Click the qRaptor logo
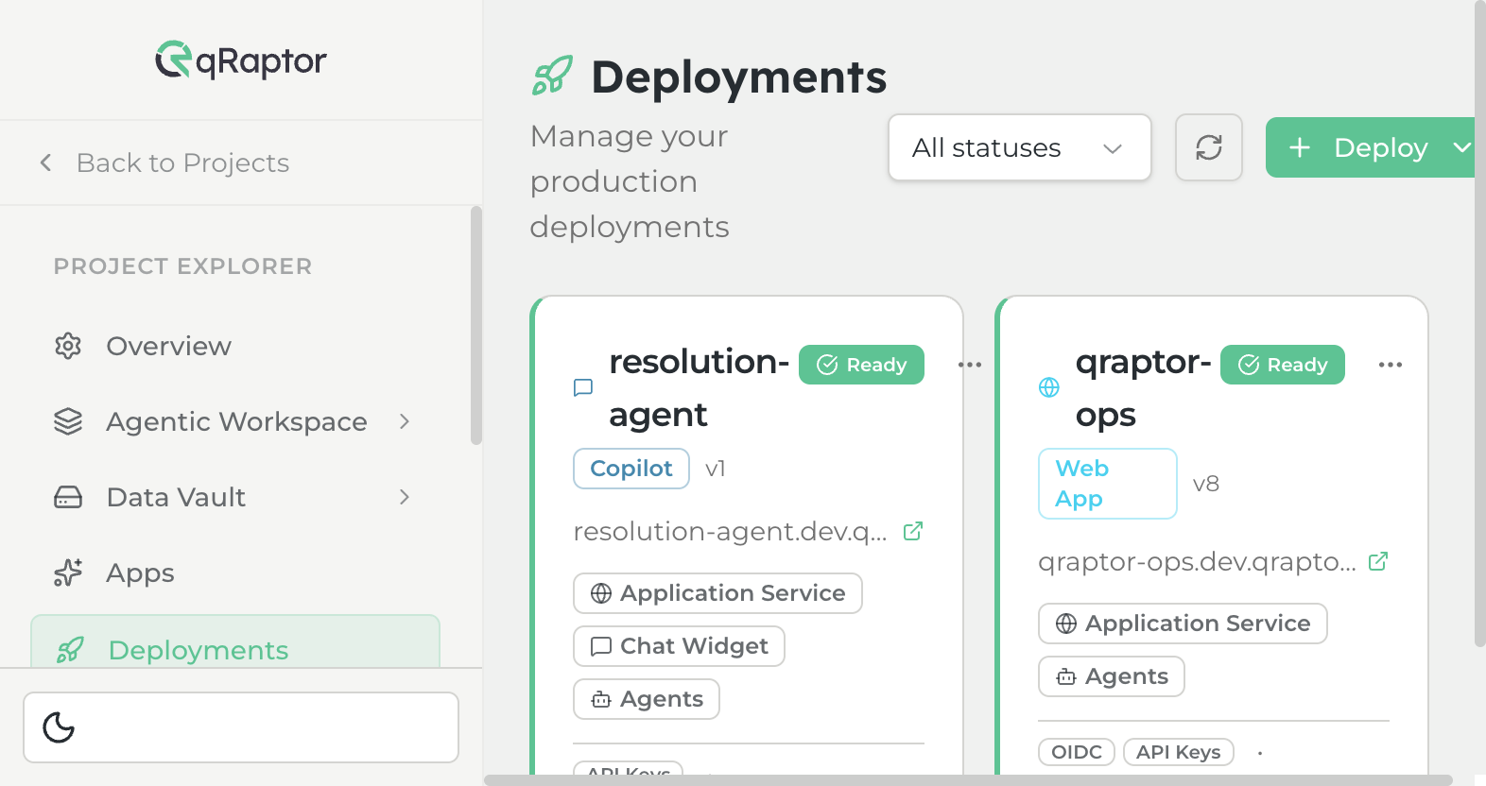This screenshot has height=786, width=1486. [x=241, y=60]
